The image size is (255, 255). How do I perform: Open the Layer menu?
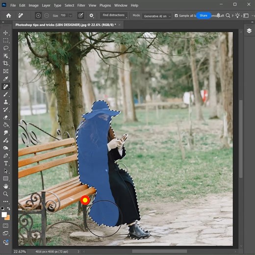[46, 5]
